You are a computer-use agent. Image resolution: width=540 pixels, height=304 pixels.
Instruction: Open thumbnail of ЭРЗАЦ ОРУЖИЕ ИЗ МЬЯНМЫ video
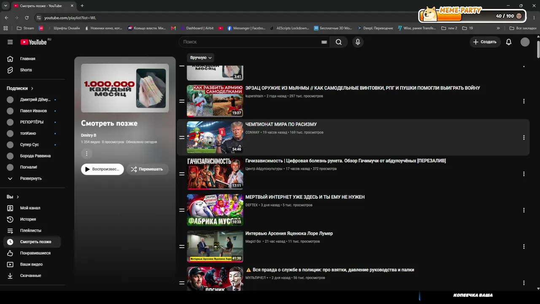point(215,101)
